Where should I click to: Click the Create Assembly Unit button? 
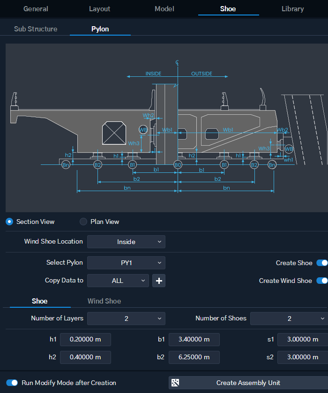tap(248, 383)
